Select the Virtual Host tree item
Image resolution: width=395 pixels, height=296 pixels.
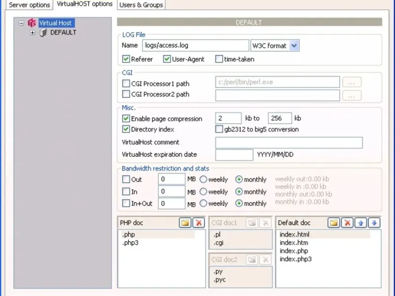point(57,23)
